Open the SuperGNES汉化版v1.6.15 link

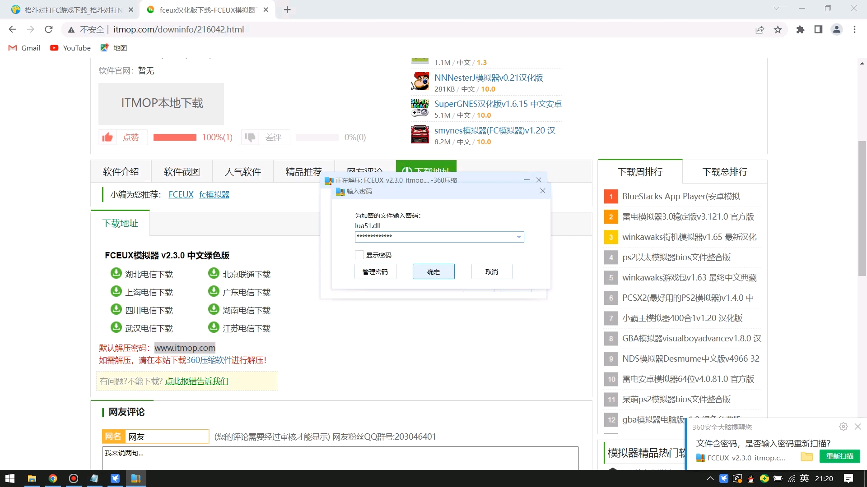pyautogui.click(x=498, y=104)
